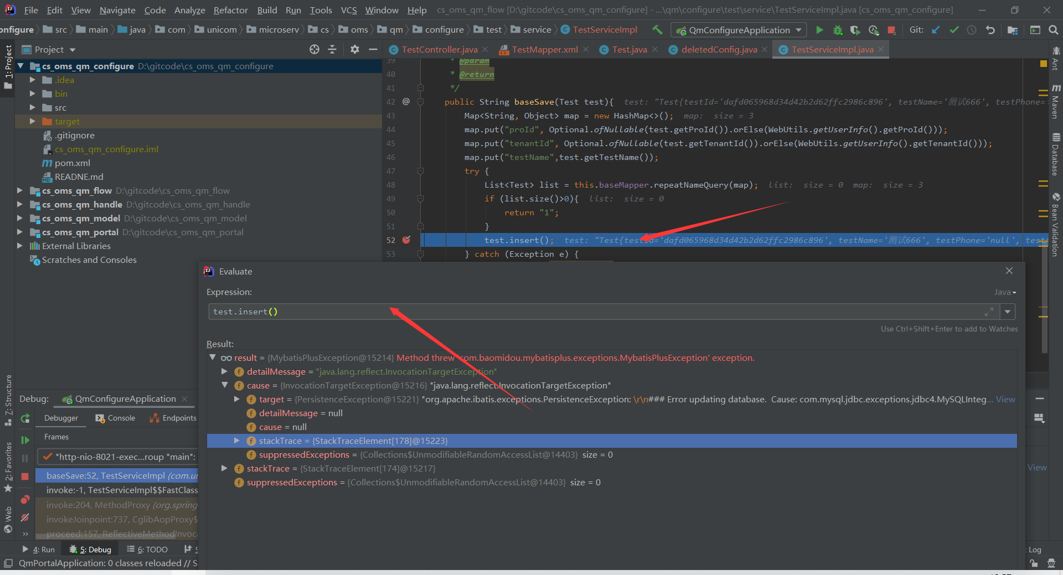Expand the Evaluate expression field with the arrows icon
The image size is (1063, 575).
[989, 312]
